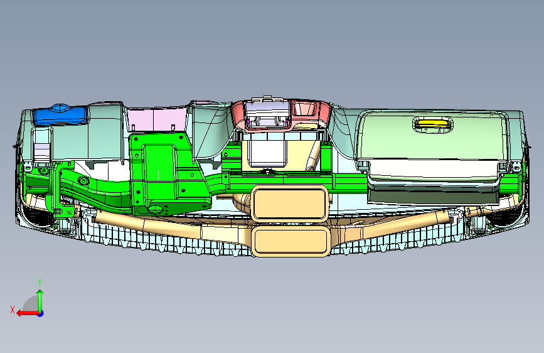Viewport: 544px width, 353px height.
Task: Select the dark gray panel beneath the glove box
Action: pos(433,197)
